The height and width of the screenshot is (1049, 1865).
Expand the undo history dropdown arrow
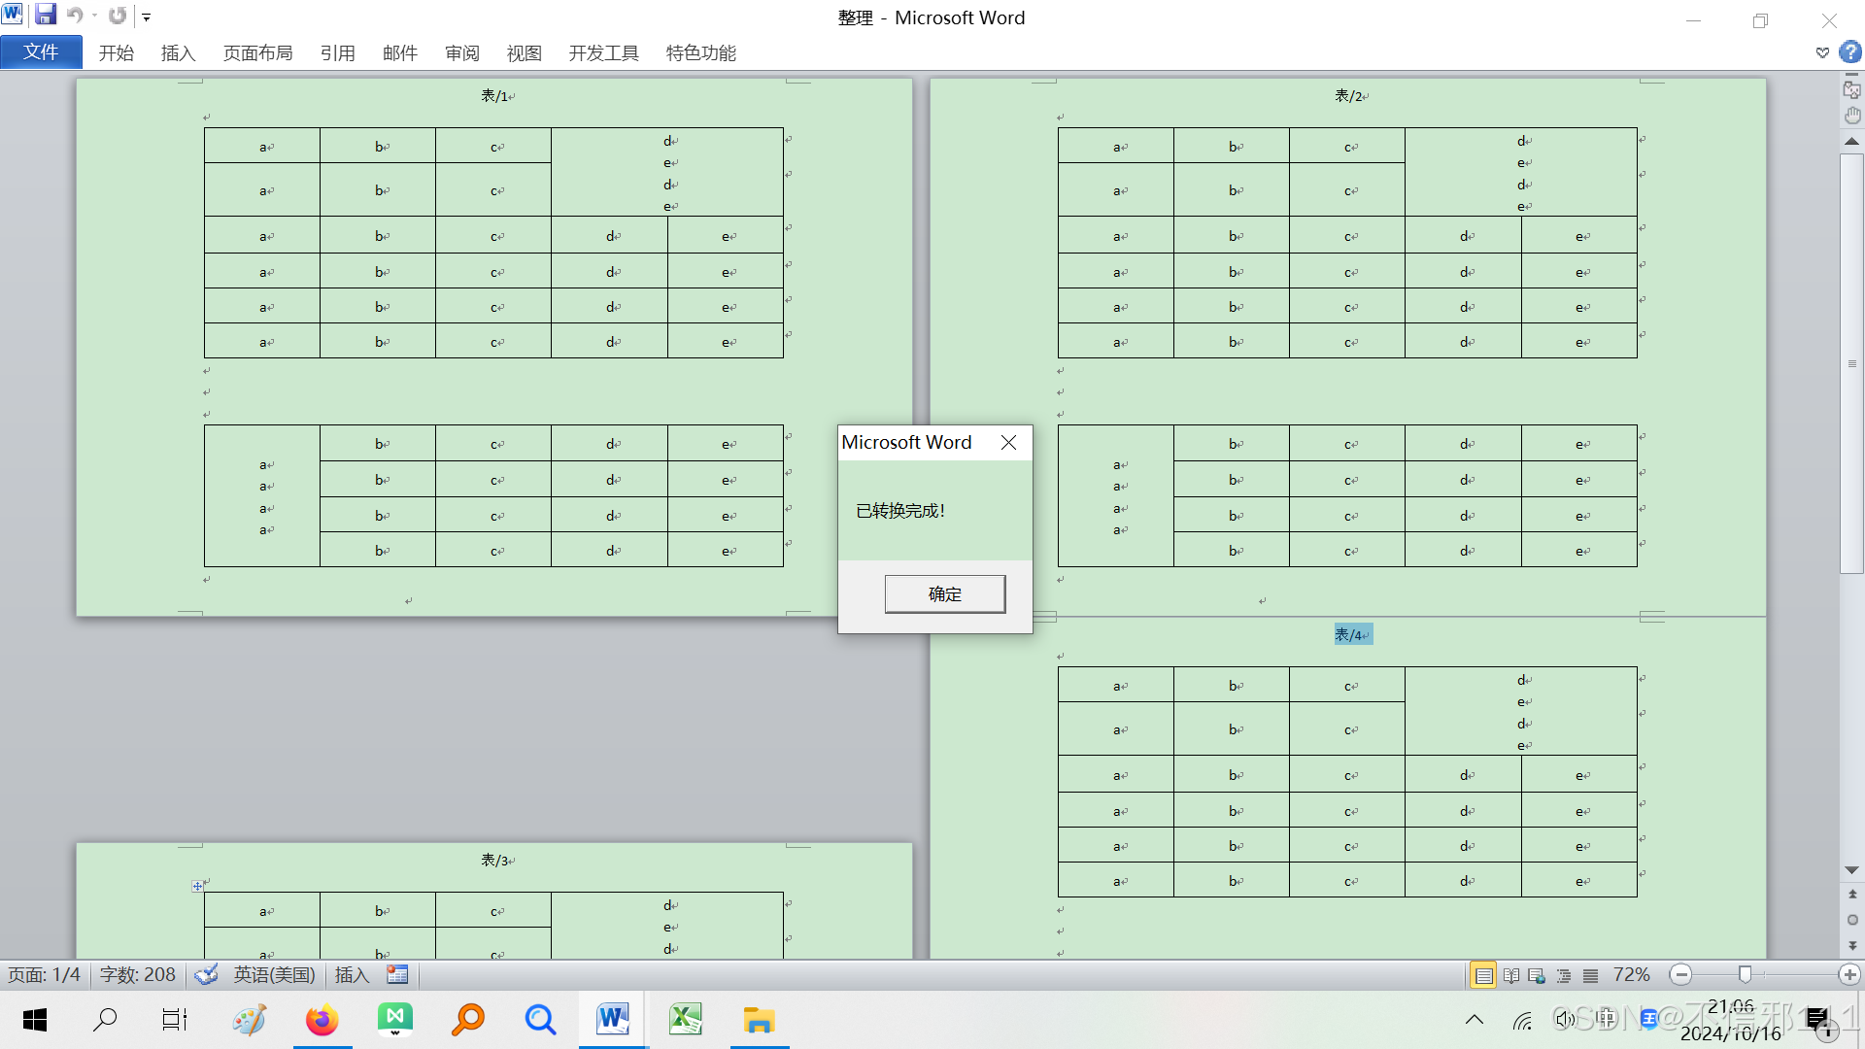(94, 17)
